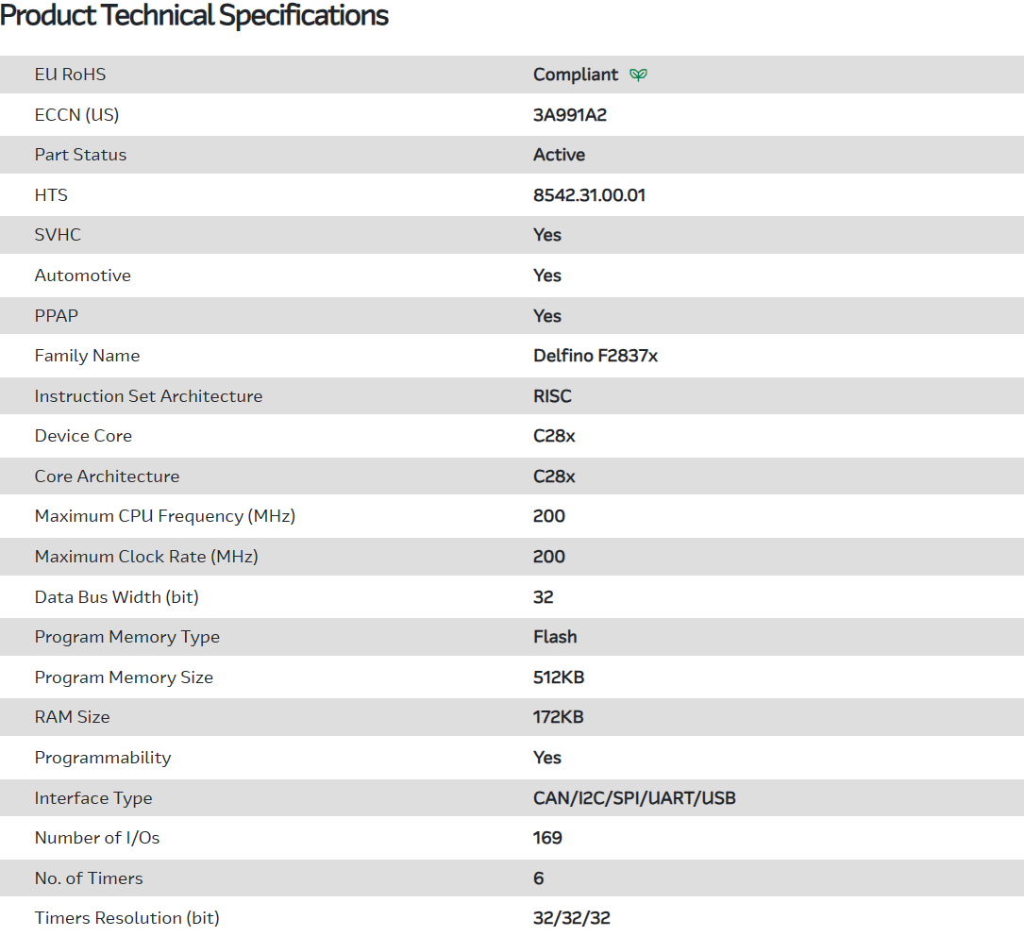Click the HTS code 8542.31.00.01
Screen dimensions: 1024x936
point(589,195)
